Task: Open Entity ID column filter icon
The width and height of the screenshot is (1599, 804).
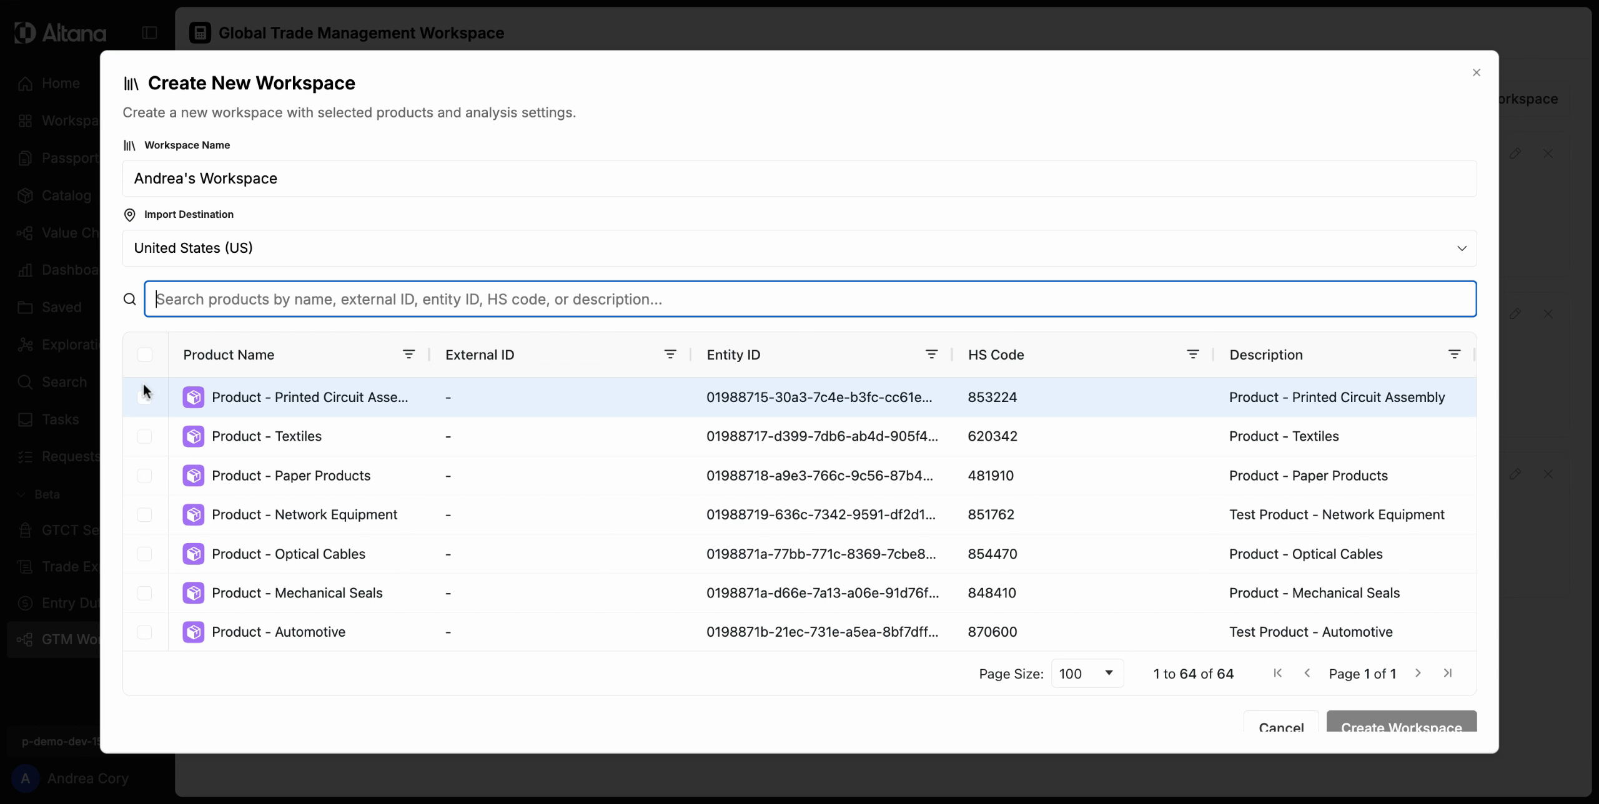Action: point(931,355)
